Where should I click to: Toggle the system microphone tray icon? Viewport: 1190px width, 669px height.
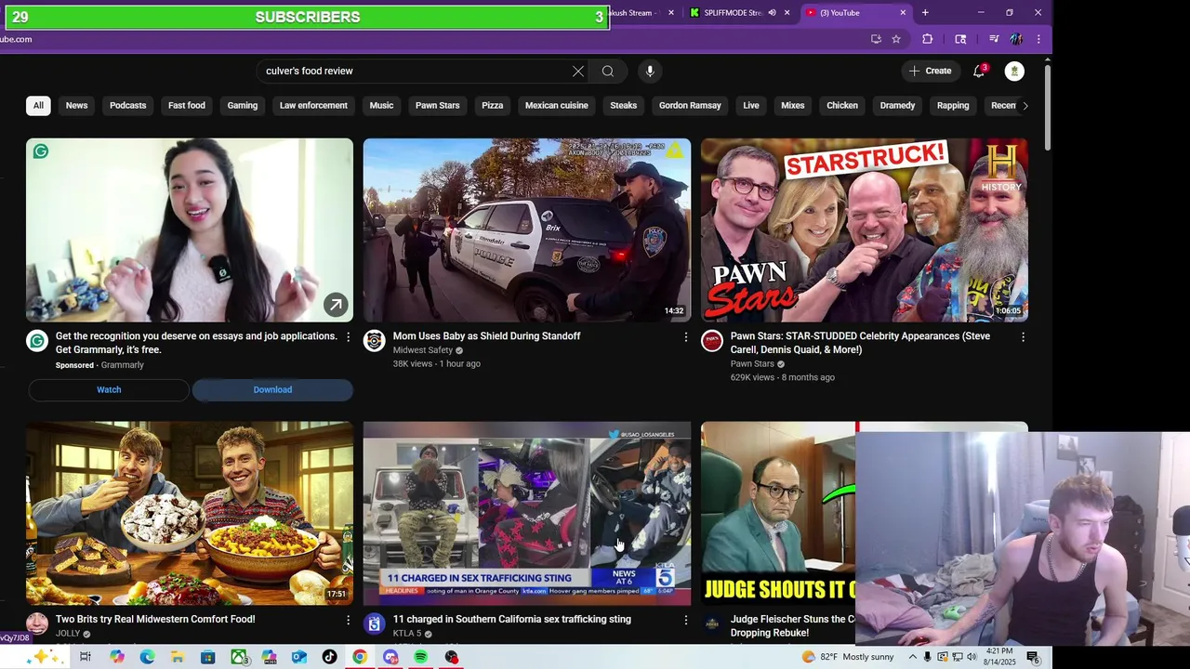click(x=927, y=657)
